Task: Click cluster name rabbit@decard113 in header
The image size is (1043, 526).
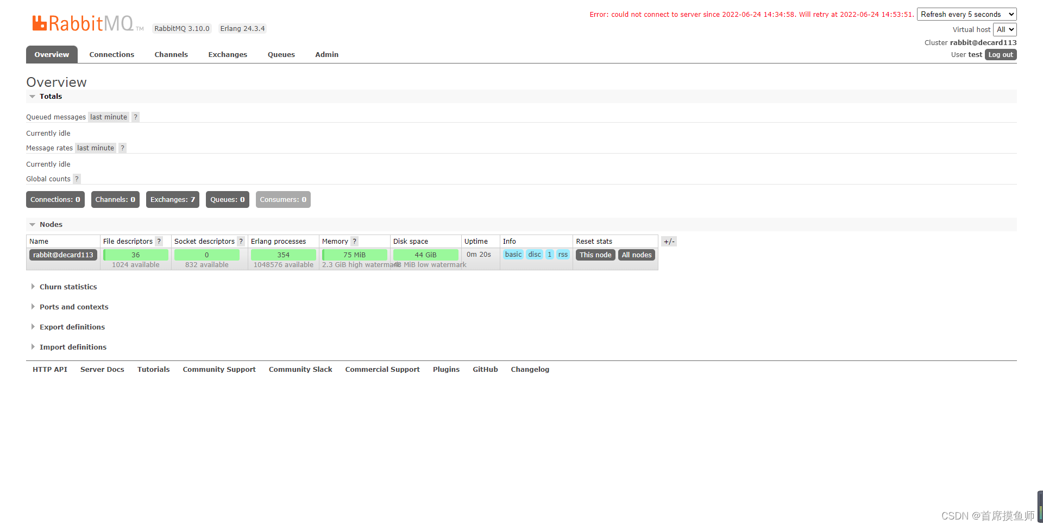Action: tap(983, 43)
